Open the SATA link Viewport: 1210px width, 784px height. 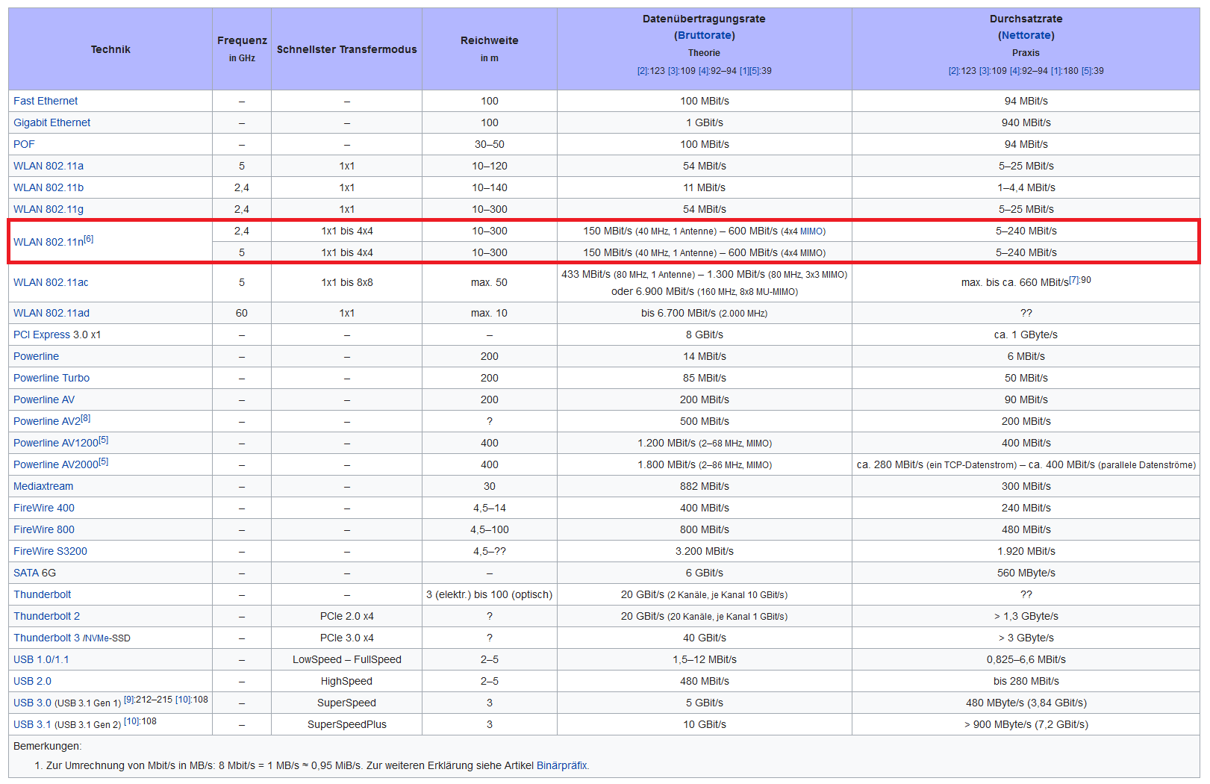(x=26, y=573)
